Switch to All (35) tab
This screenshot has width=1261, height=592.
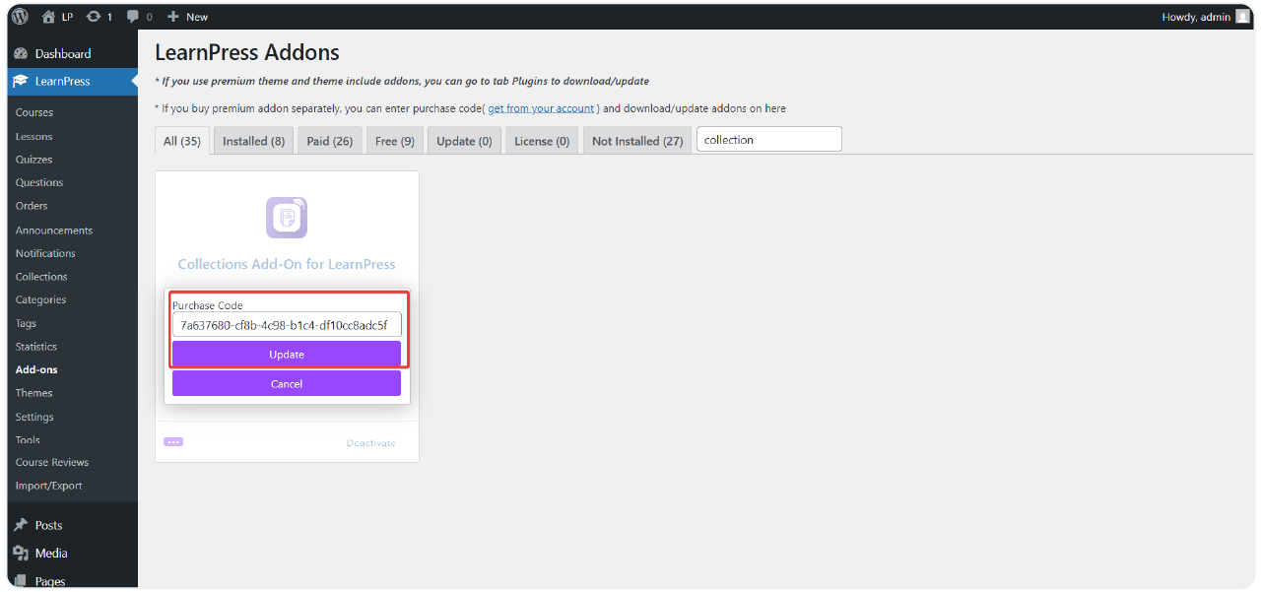pos(182,141)
